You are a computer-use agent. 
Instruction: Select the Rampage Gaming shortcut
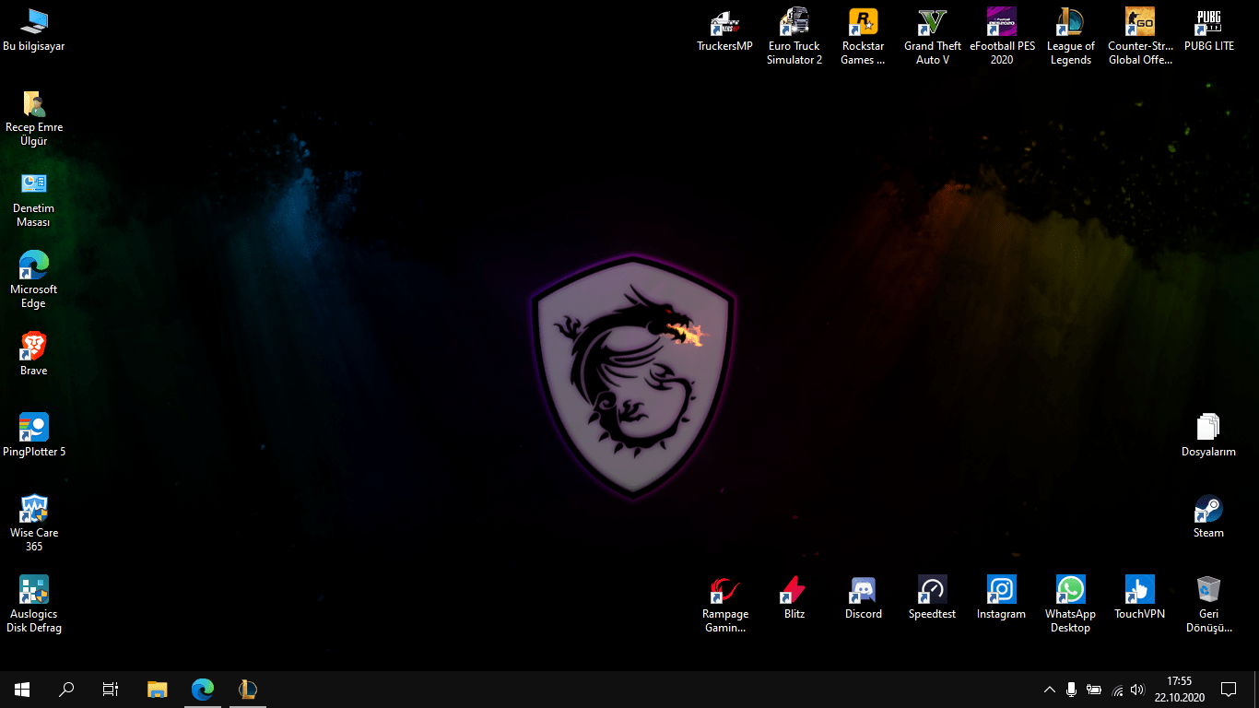(x=725, y=605)
